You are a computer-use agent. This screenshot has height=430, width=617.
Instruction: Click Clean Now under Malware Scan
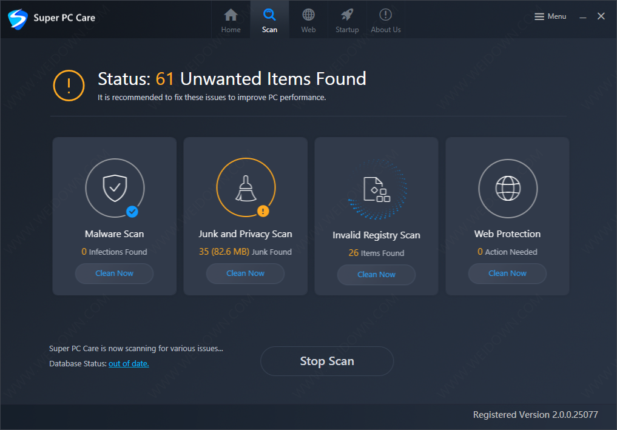pos(114,274)
